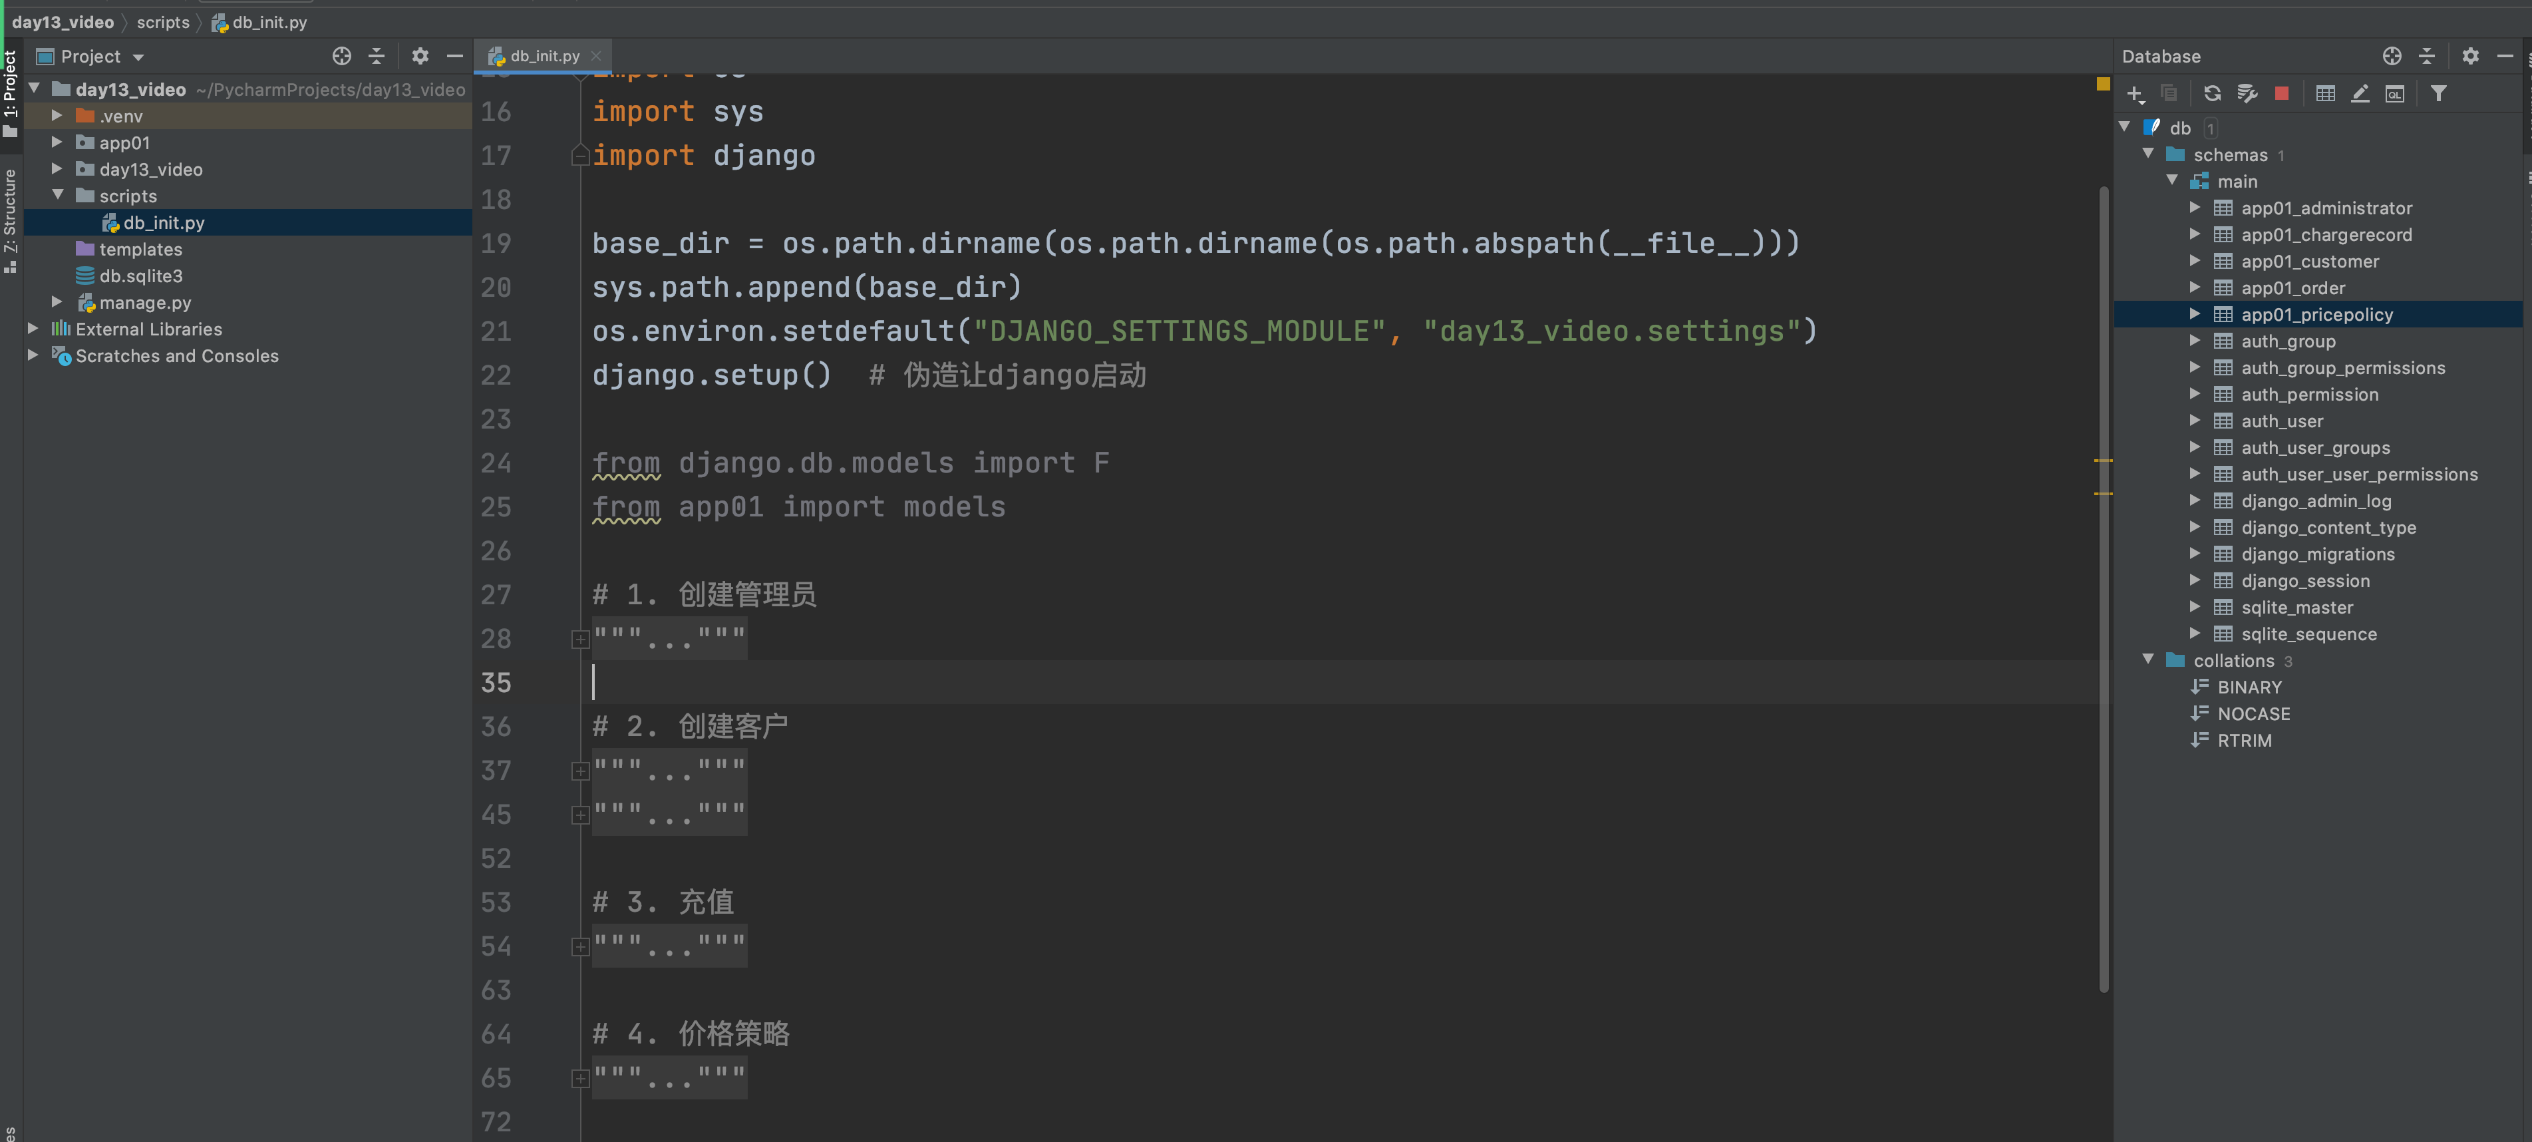Click the Edit Source pencil icon
2532x1142 pixels.
click(x=2359, y=93)
